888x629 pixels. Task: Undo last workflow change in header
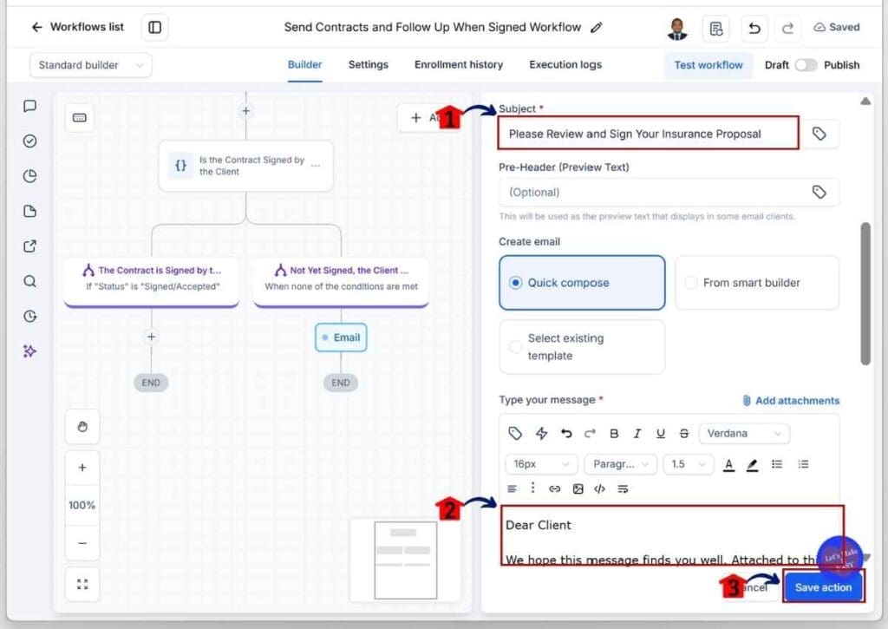tap(754, 28)
